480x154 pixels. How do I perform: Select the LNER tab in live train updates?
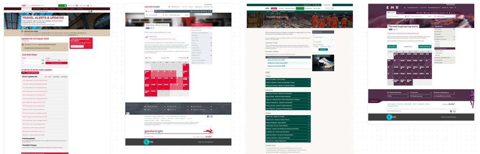pos(23,73)
